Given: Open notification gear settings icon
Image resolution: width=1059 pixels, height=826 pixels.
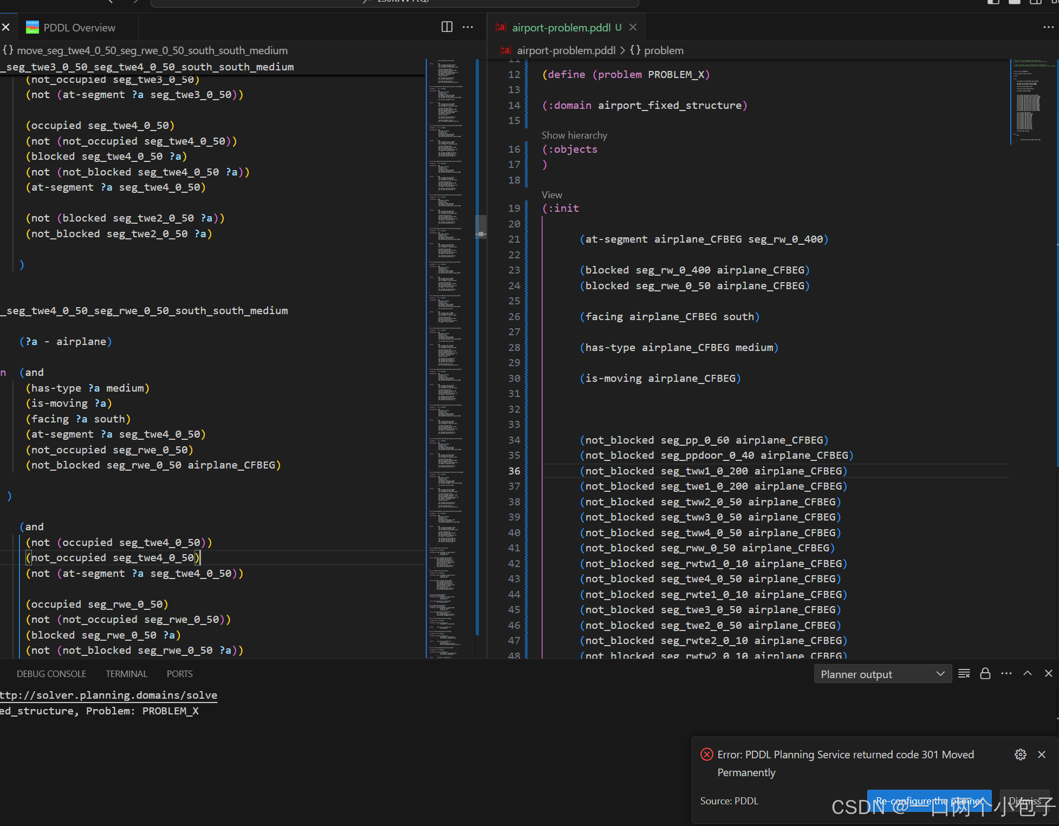Looking at the screenshot, I should tap(1021, 755).
